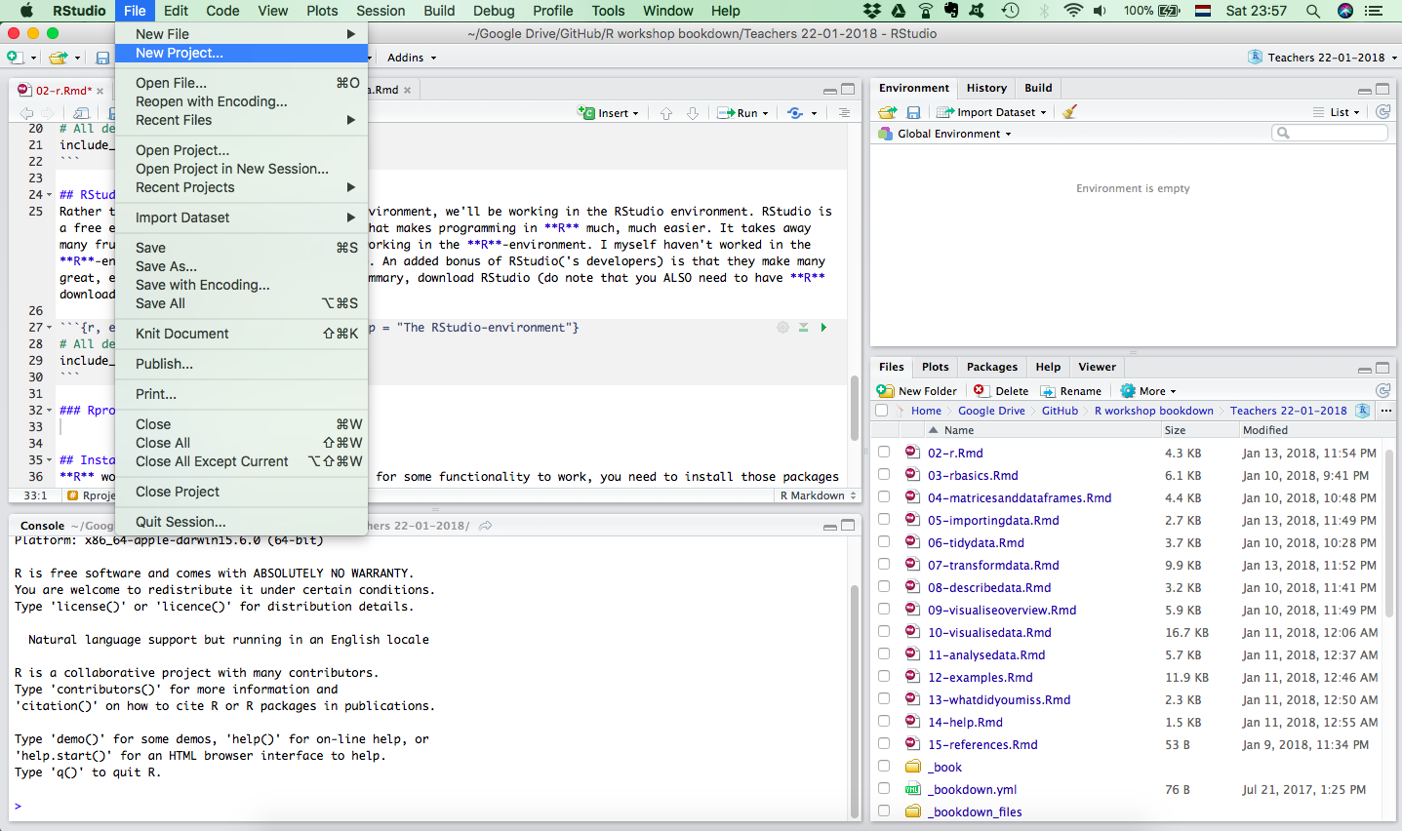Click the Delete icon in Files pane
The height and width of the screenshot is (831, 1402).
980,390
